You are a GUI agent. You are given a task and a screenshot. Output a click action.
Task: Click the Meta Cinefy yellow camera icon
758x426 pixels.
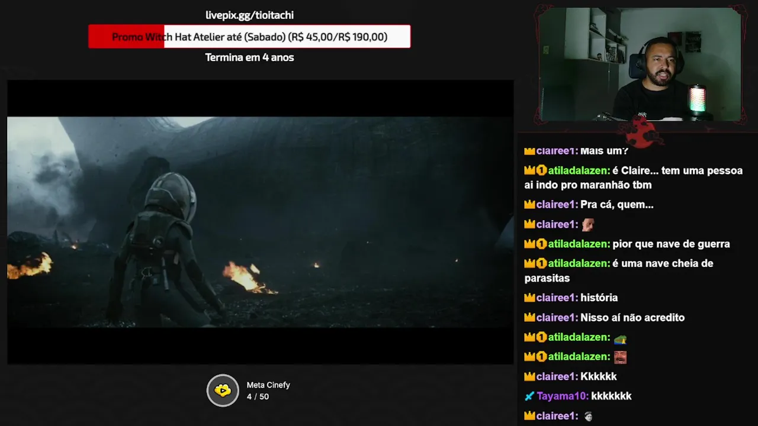[x=223, y=390]
